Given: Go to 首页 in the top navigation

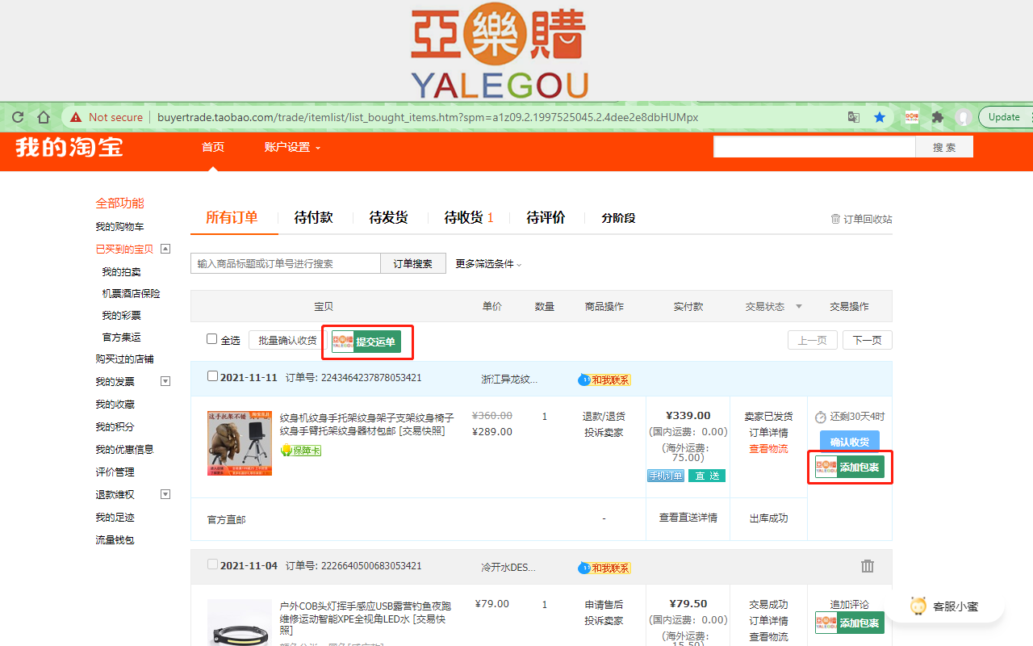Looking at the screenshot, I should pyautogui.click(x=213, y=147).
